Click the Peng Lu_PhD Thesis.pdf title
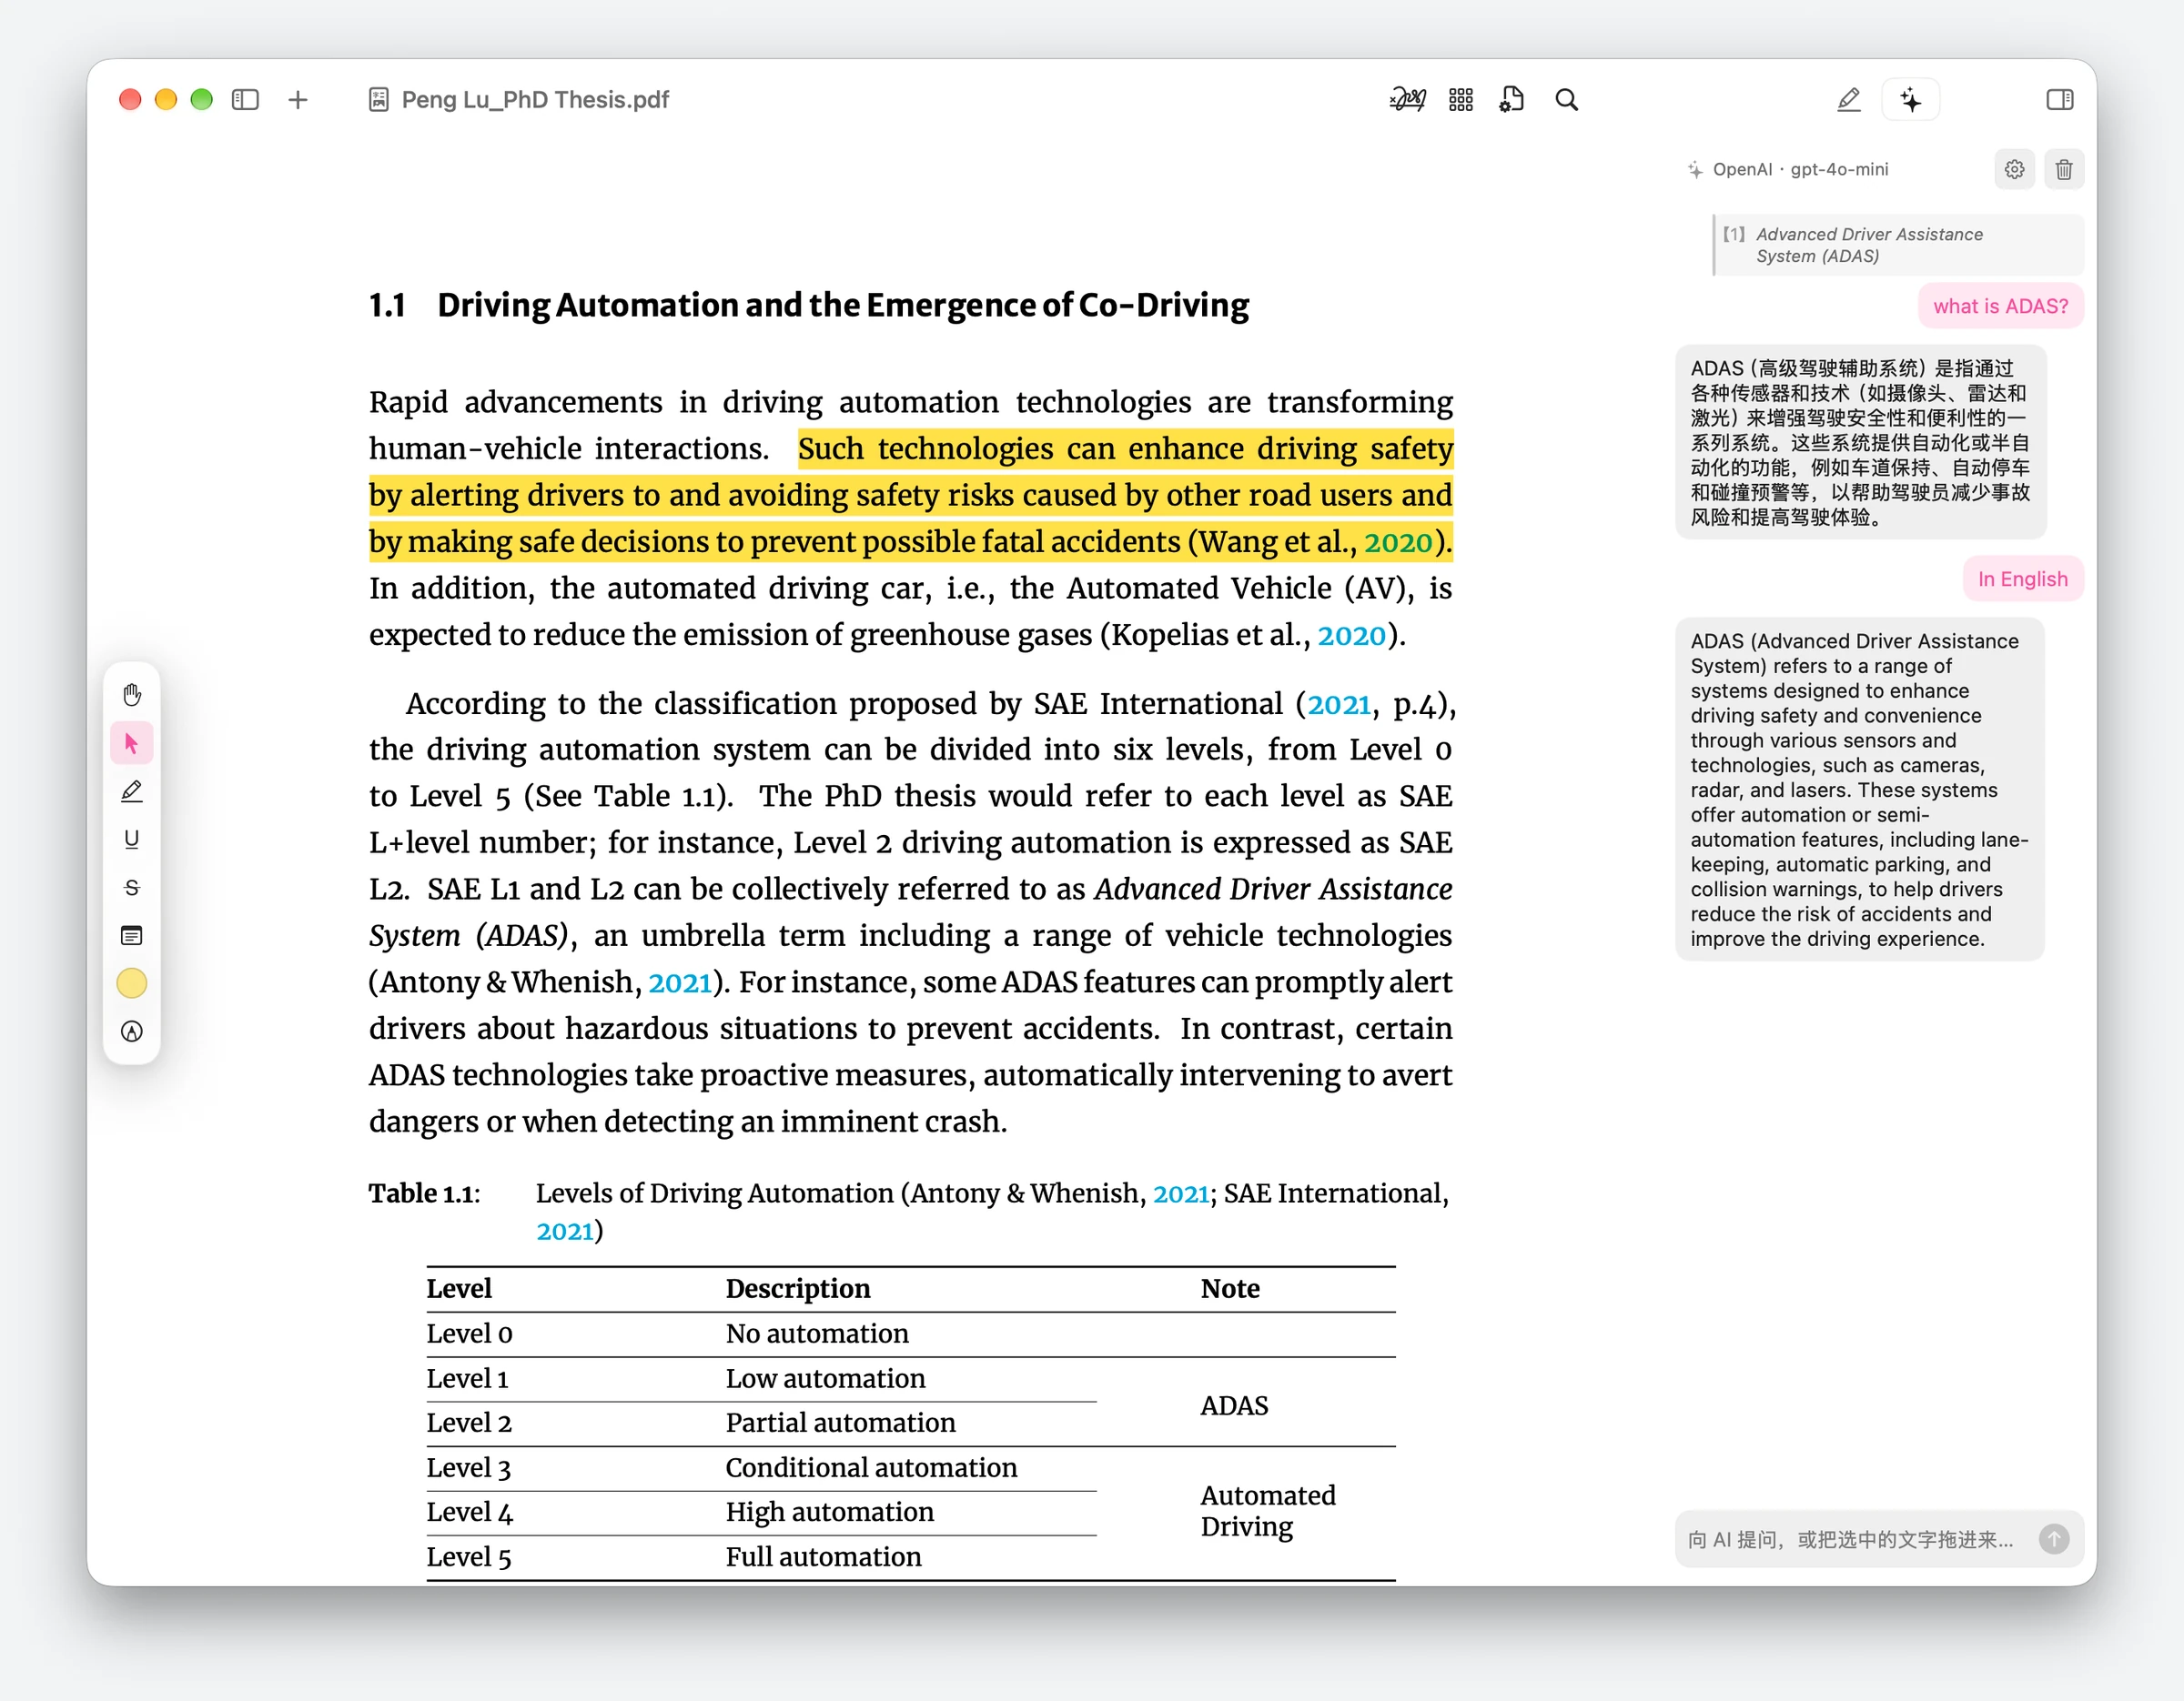2184x1701 pixels. click(x=535, y=100)
